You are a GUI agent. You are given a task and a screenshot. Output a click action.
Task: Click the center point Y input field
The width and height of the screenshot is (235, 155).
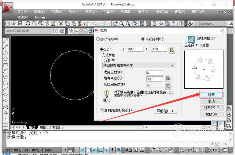click(x=159, y=49)
